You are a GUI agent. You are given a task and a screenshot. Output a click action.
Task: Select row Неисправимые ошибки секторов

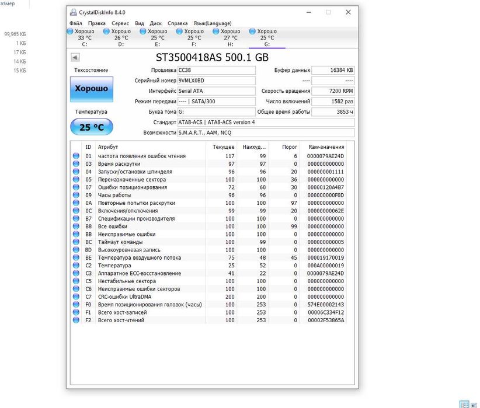(x=208, y=288)
